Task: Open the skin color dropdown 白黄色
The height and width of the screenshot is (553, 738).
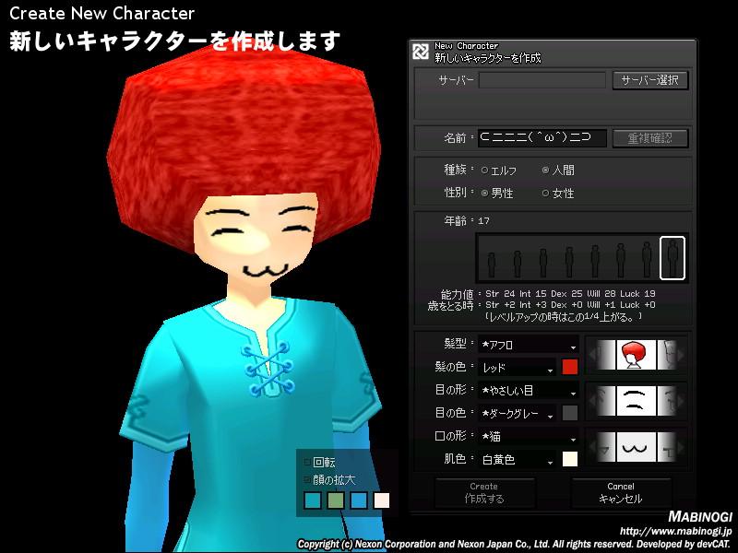Action: click(518, 459)
